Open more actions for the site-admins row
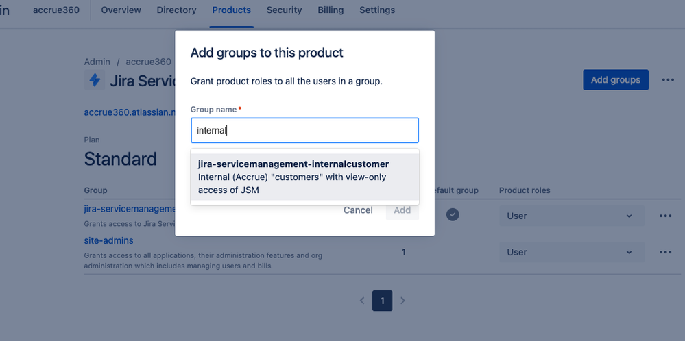 tap(665, 252)
